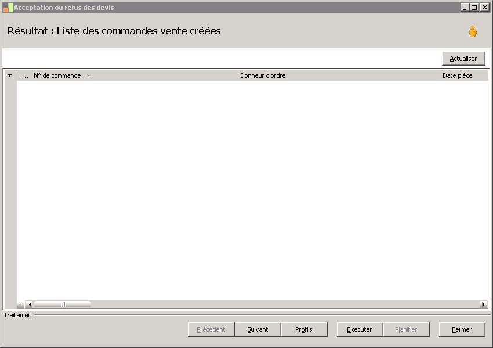The width and height of the screenshot is (493, 348).
Task: Advance with the Suivant button
Action: [258, 329]
